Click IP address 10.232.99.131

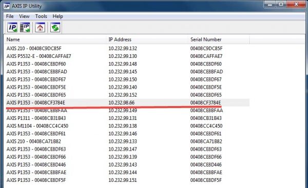[123, 118]
